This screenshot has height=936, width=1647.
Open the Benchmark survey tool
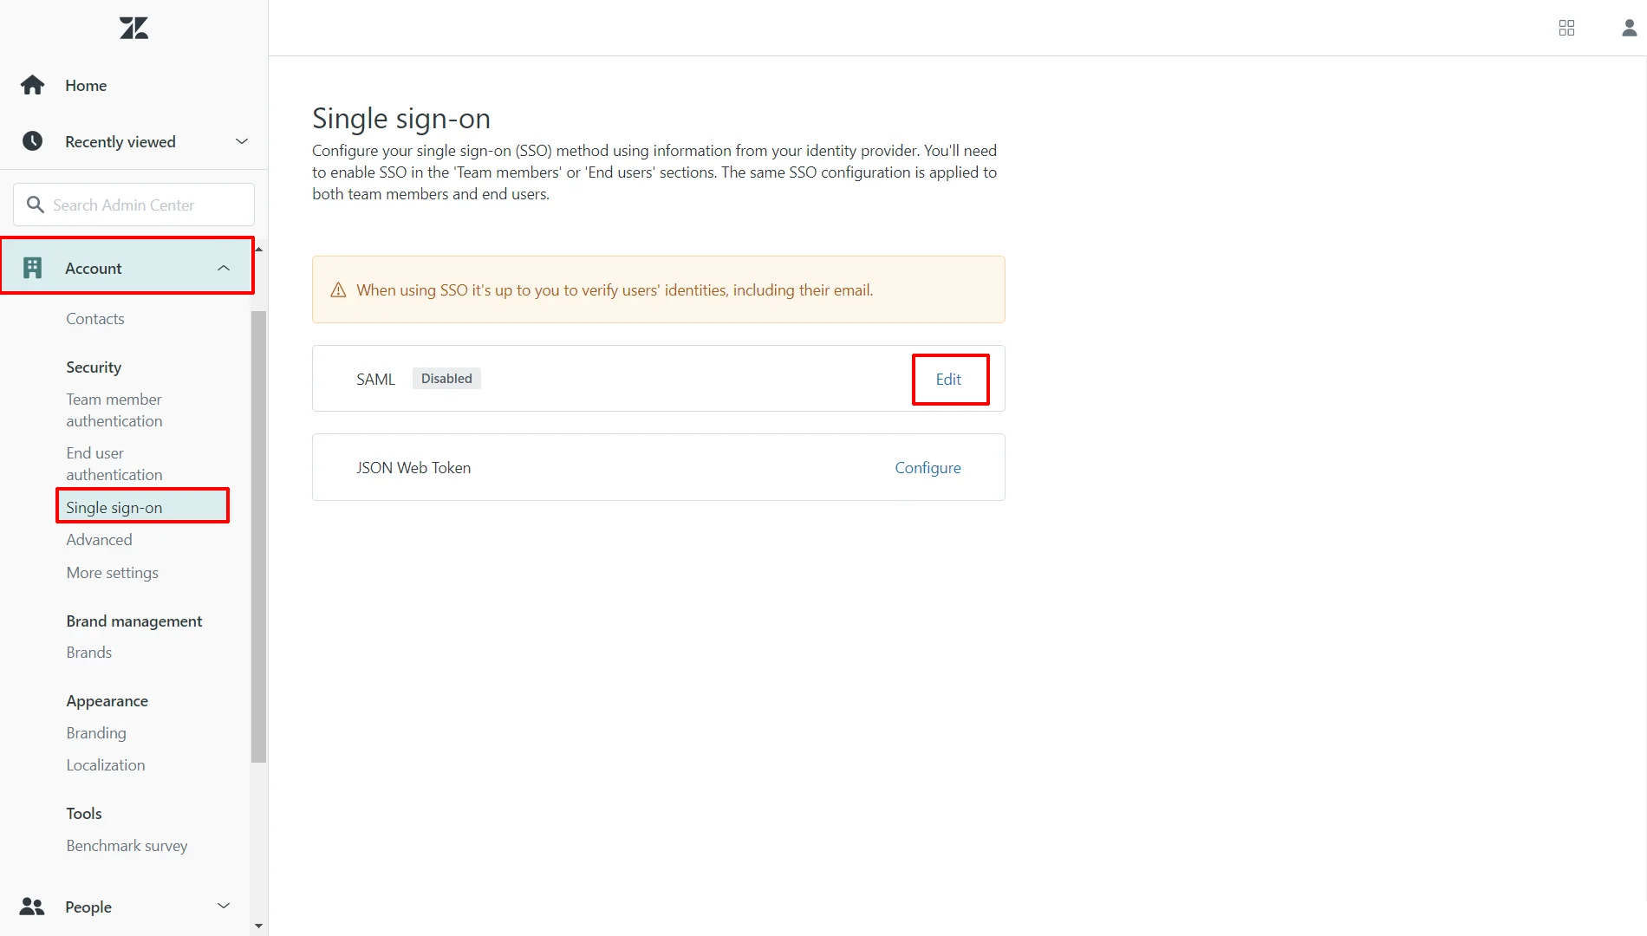tap(127, 845)
